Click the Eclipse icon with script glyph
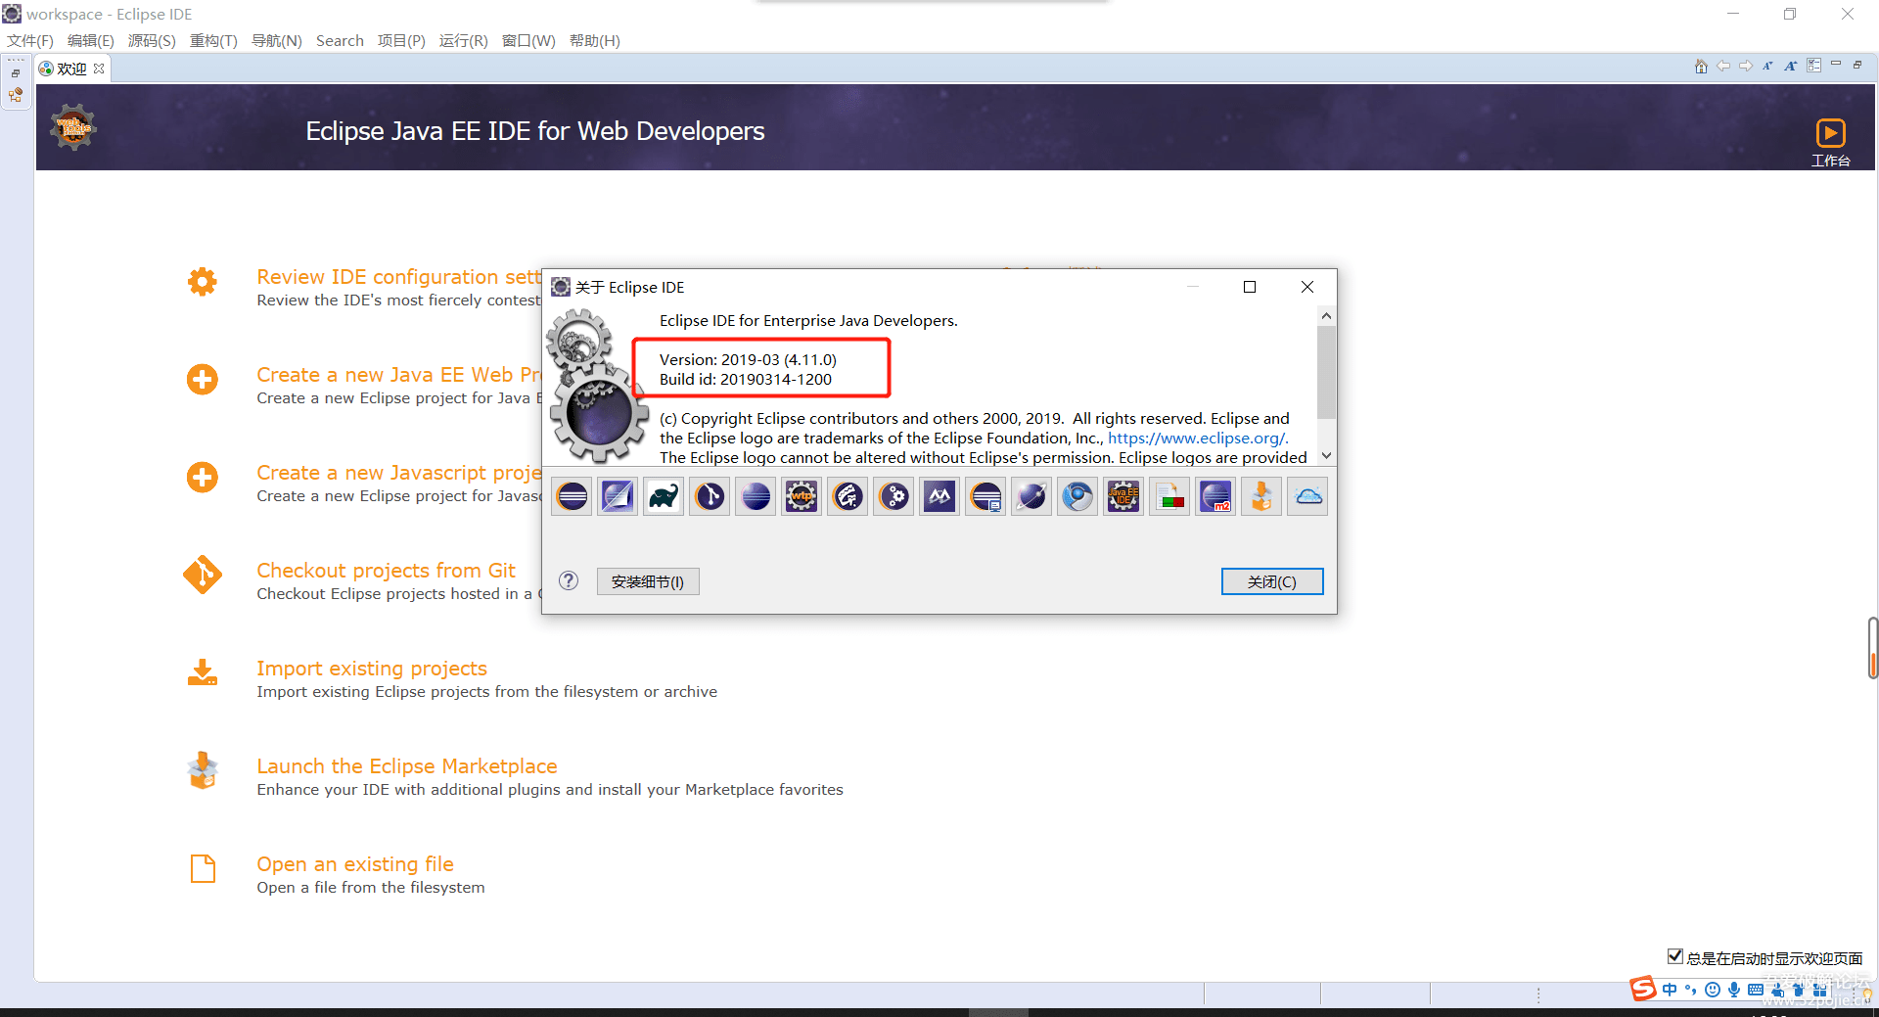Viewport: 1879px width, 1017px height. pos(848,497)
